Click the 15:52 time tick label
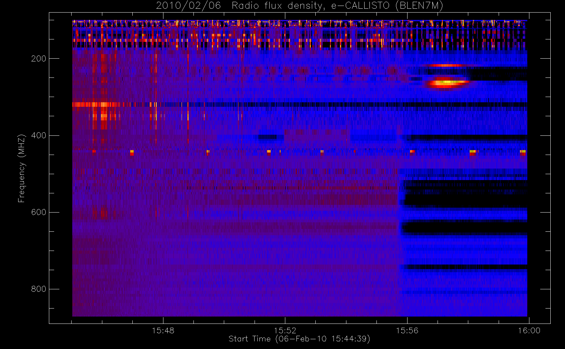Screen dimensions: 565x349 point(285,331)
